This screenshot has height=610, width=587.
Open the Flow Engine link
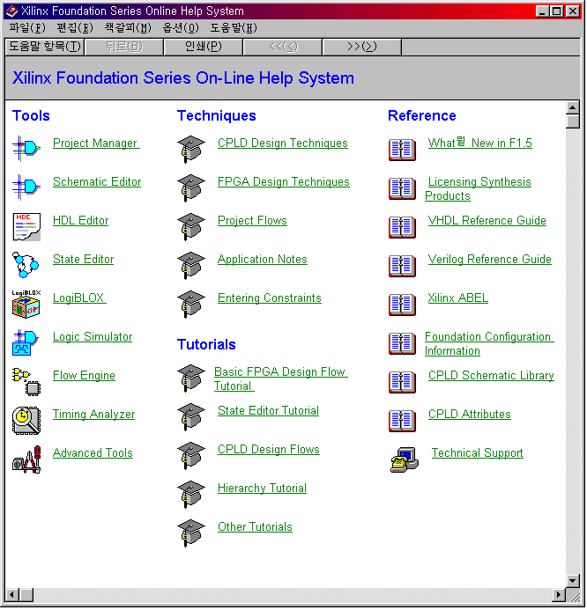(84, 375)
